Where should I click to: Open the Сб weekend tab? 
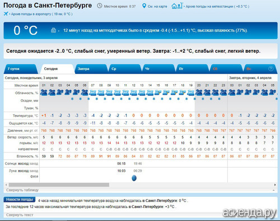[226, 69]
